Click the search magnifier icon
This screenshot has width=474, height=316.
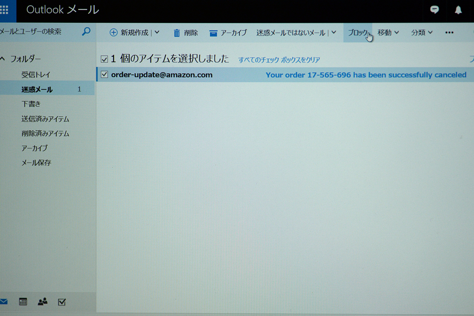pyautogui.click(x=86, y=32)
